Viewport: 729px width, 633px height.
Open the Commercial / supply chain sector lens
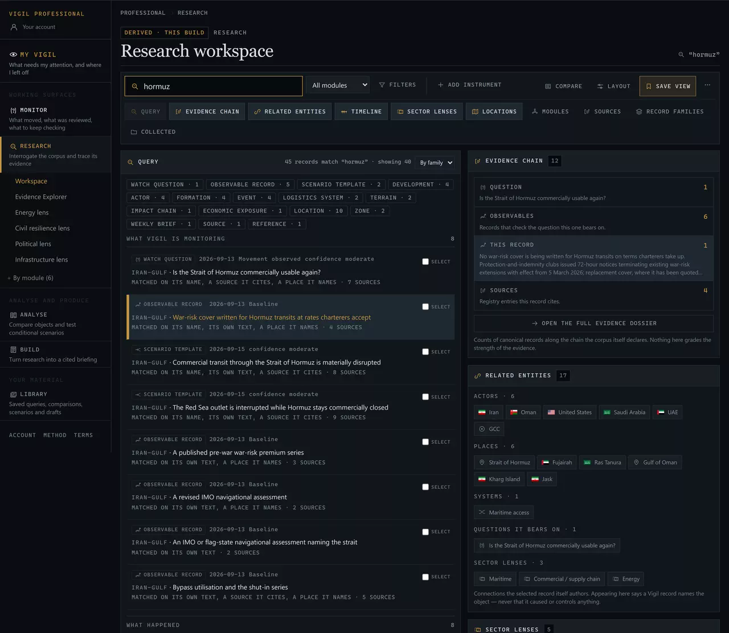point(562,579)
